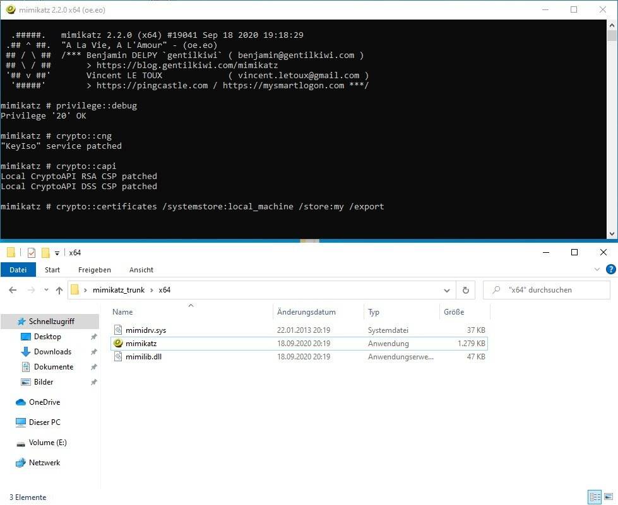Click the mimikatz kiwi icon in title bar
This screenshot has width=618, height=505.
pyautogui.click(x=10, y=9)
